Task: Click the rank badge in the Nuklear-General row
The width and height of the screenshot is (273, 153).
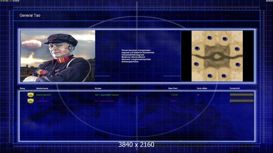Action: (30, 101)
